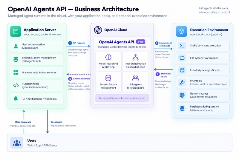Click the 'Managed Codex harness (agent runtime)' text
Screen dimensions: 239x159
122,47
